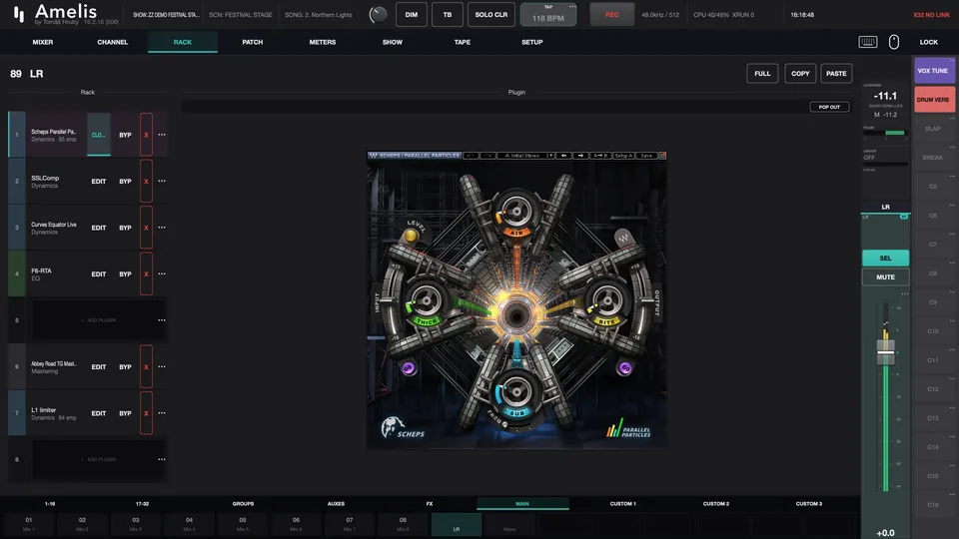959x539 pixels.
Task: Click the plugin A to B copy button
Action: (600, 156)
